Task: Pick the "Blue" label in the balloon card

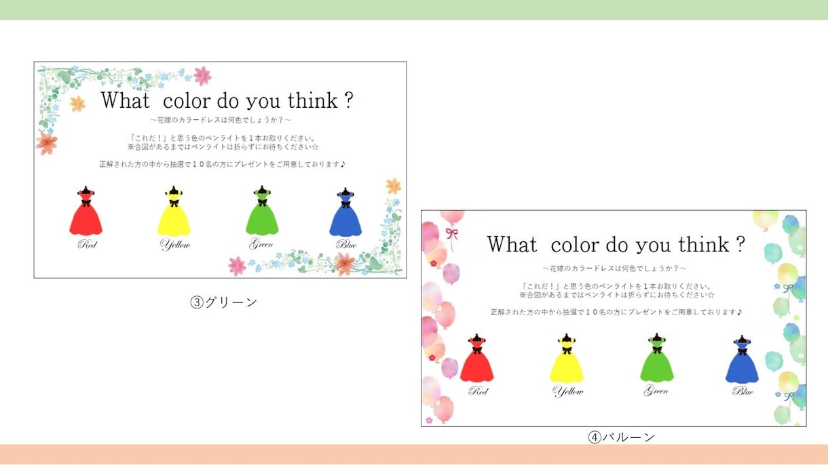Action: [x=742, y=391]
